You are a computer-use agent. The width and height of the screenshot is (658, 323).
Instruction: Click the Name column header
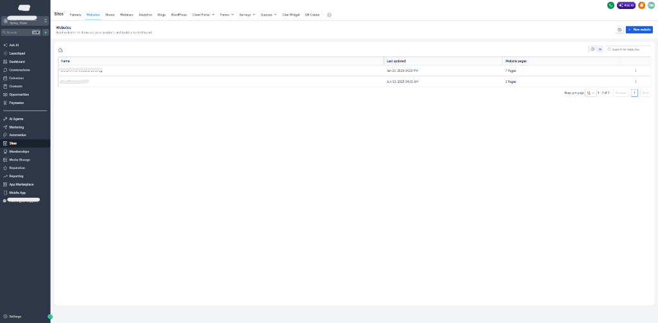click(x=221, y=61)
